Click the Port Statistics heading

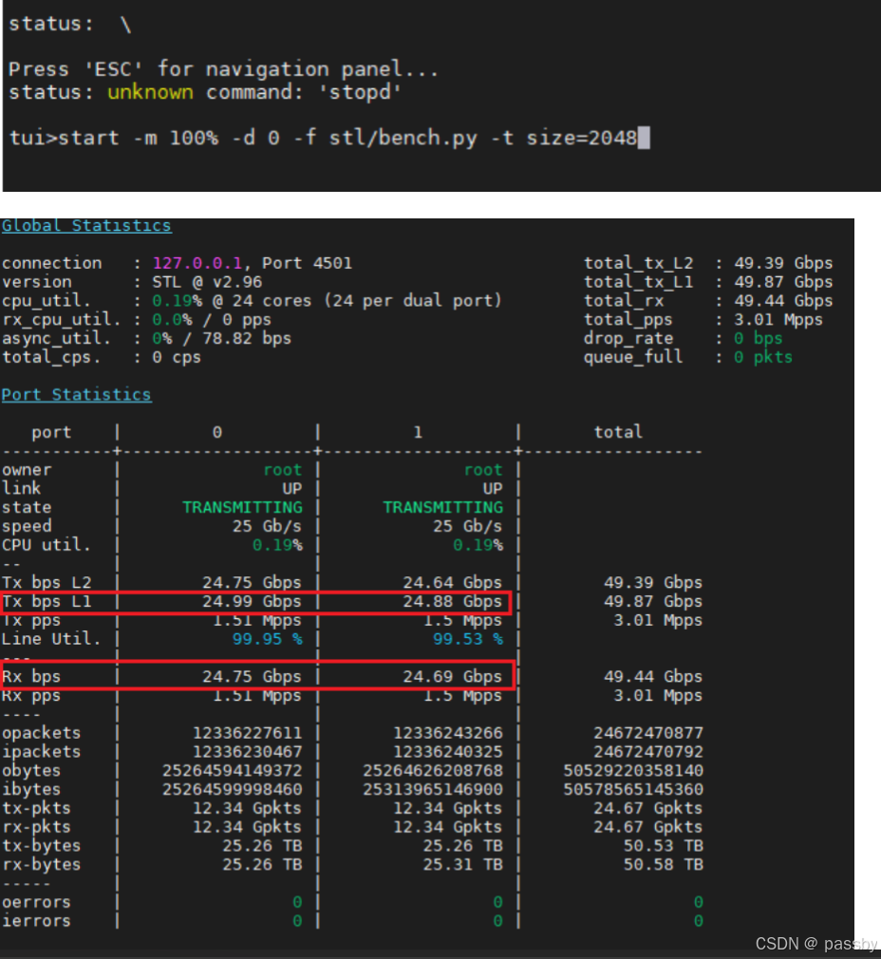click(x=76, y=394)
